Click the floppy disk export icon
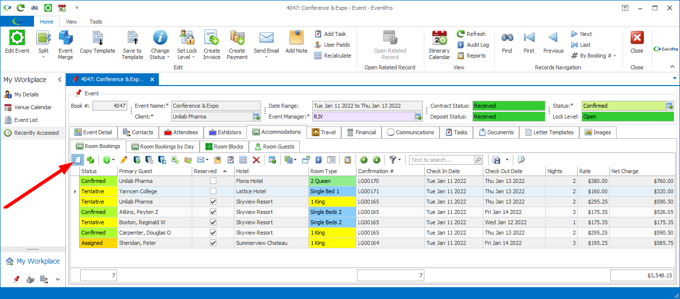The height and width of the screenshot is (299, 680). (496, 160)
